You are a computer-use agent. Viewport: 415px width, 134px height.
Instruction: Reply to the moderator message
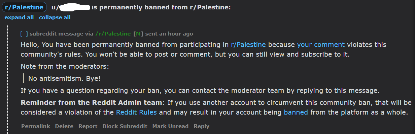(201, 126)
